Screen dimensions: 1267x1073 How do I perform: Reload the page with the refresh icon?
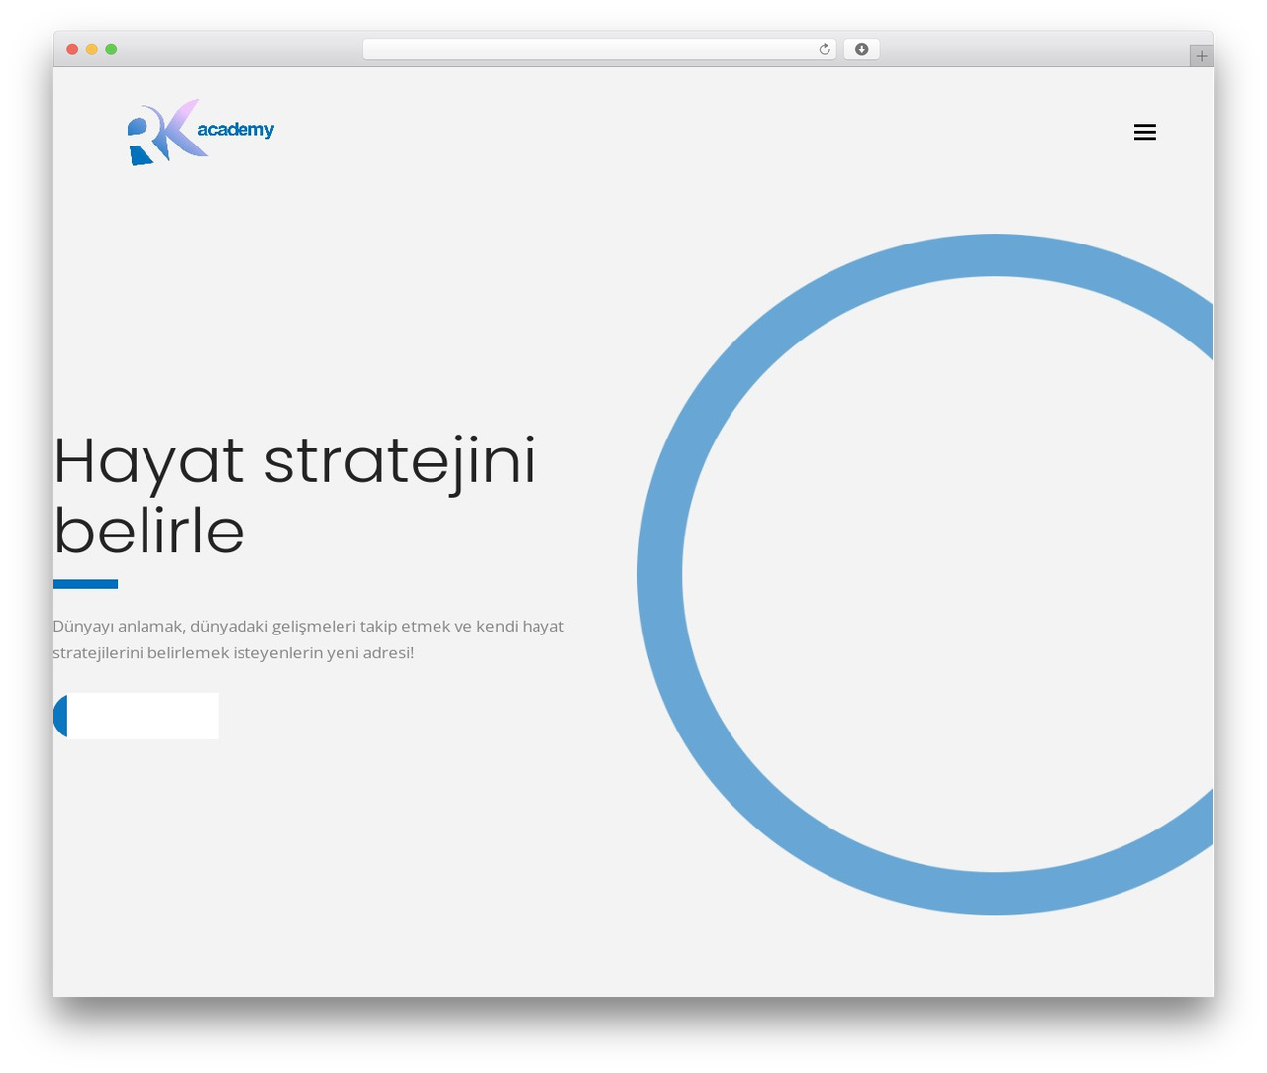824,49
